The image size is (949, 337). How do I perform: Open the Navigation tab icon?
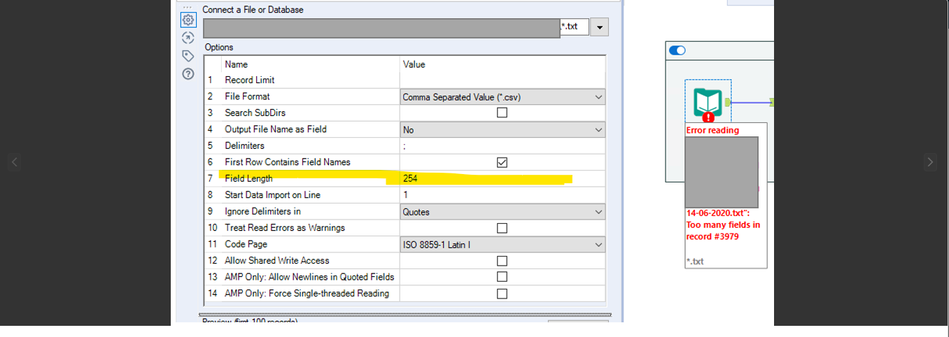pyautogui.click(x=188, y=38)
